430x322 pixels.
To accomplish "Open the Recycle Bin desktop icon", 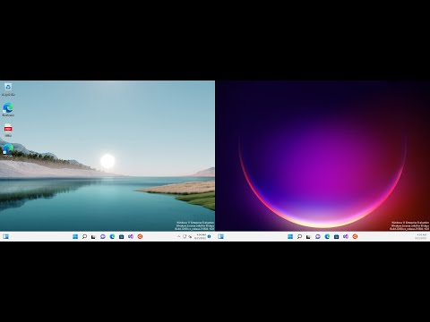I will point(8,89).
